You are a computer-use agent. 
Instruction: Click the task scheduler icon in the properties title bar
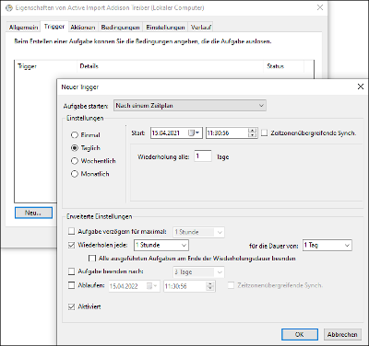pyautogui.click(x=9, y=7)
